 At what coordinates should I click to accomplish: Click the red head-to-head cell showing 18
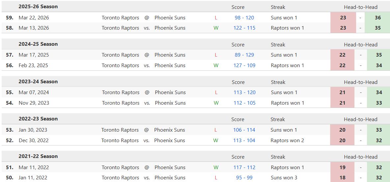pos(342,178)
